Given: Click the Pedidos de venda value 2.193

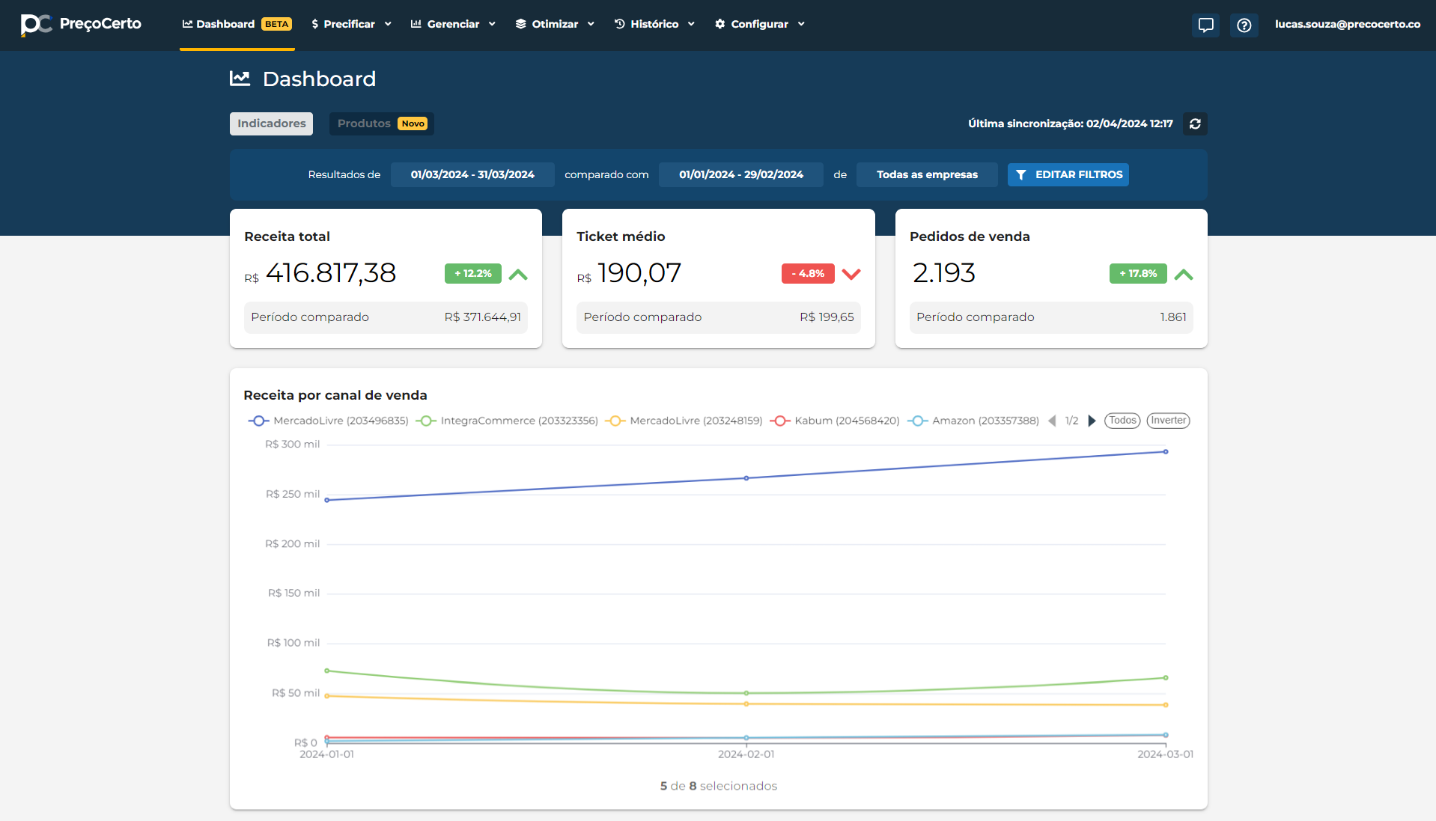Looking at the screenshot, I should (x=944, y=273).
